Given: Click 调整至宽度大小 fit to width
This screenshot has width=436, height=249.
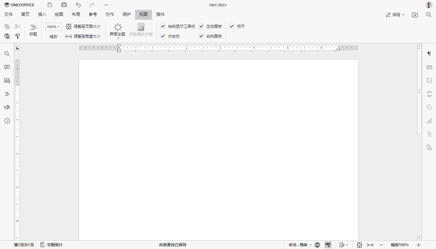Looking at the screenshot, I should point(83,36).
